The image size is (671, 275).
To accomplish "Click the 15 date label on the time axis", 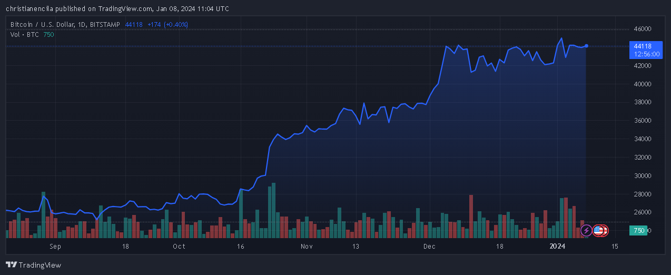I will [614, 247].
